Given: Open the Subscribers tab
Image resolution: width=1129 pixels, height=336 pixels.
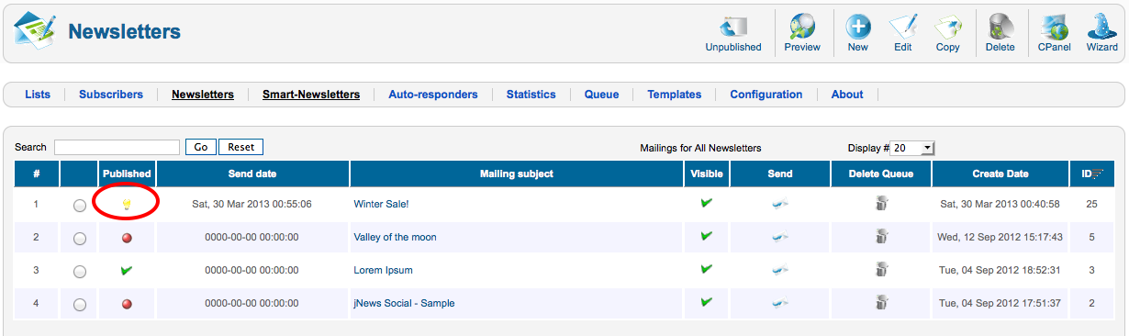Looking at the screenshot, I should (x=111, y=95).
